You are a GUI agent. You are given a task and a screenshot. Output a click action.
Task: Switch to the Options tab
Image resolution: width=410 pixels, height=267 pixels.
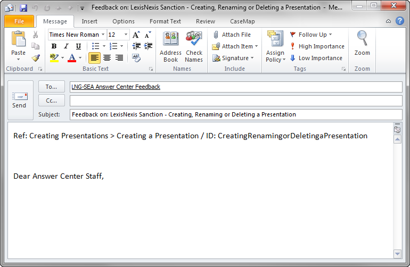(x=124, y=21)
